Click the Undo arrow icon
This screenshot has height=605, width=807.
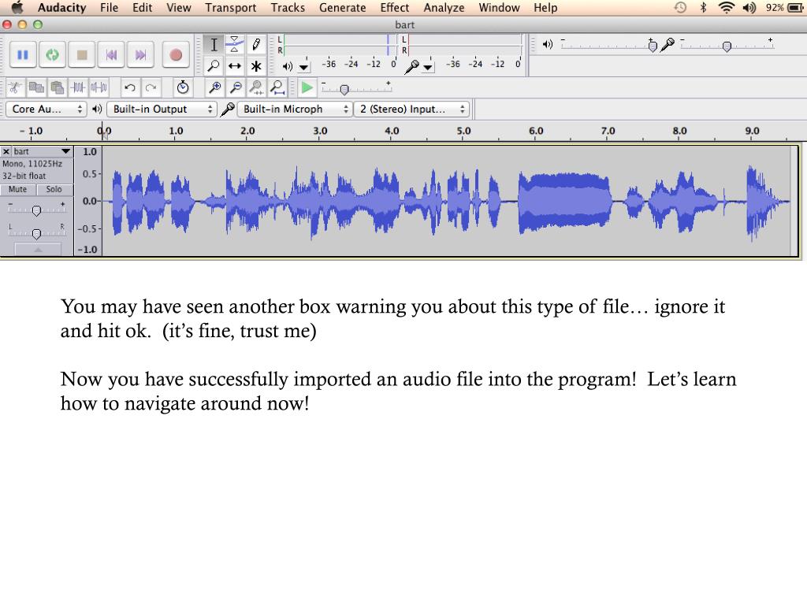click(x=130, y=87)
